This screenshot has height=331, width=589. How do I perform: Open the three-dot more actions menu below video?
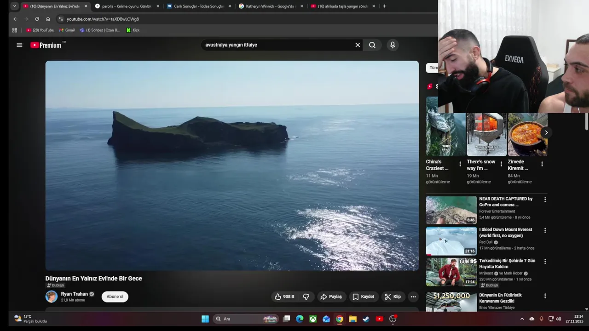tap(413, 297)
